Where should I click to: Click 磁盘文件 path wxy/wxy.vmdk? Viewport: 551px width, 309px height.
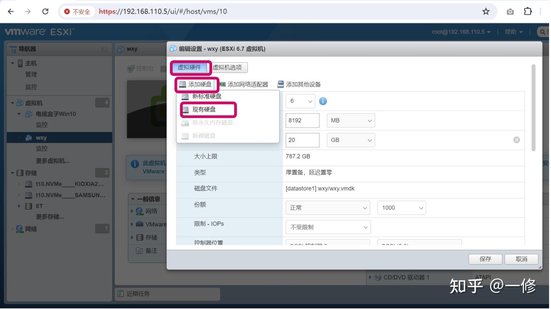[320, 189]
